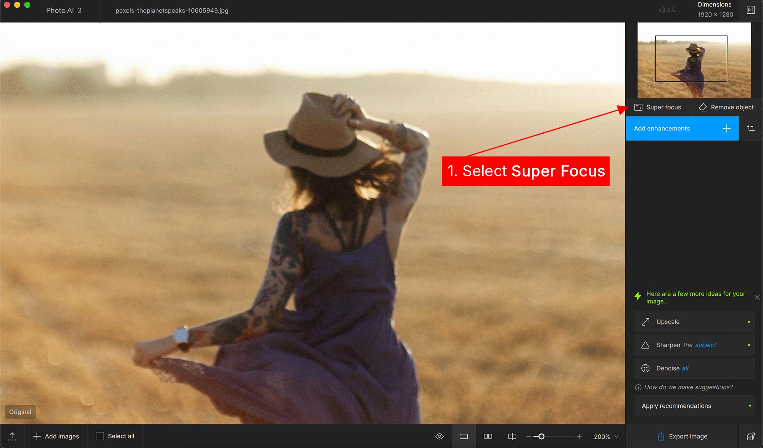763x448 pixels.
Task: Click the zoom in plus icon
Action: coord(579,436)
